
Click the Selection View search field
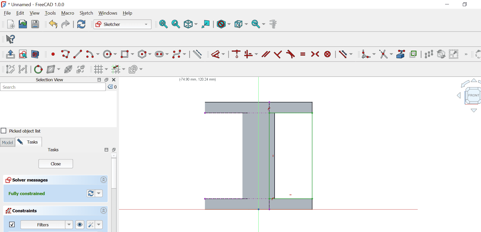point(53,87)
